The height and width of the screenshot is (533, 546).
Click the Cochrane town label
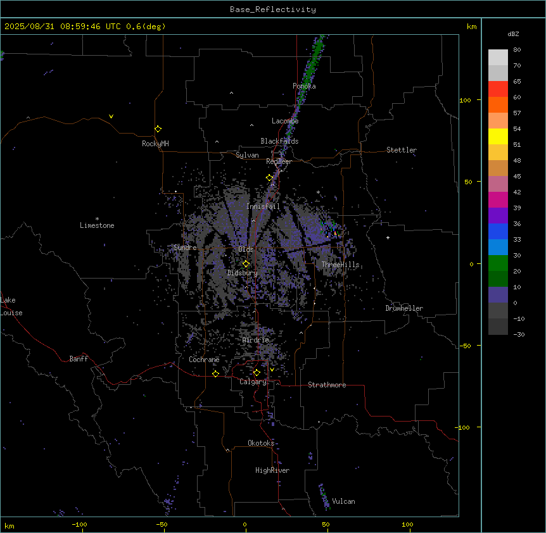(x=204, y=360)
